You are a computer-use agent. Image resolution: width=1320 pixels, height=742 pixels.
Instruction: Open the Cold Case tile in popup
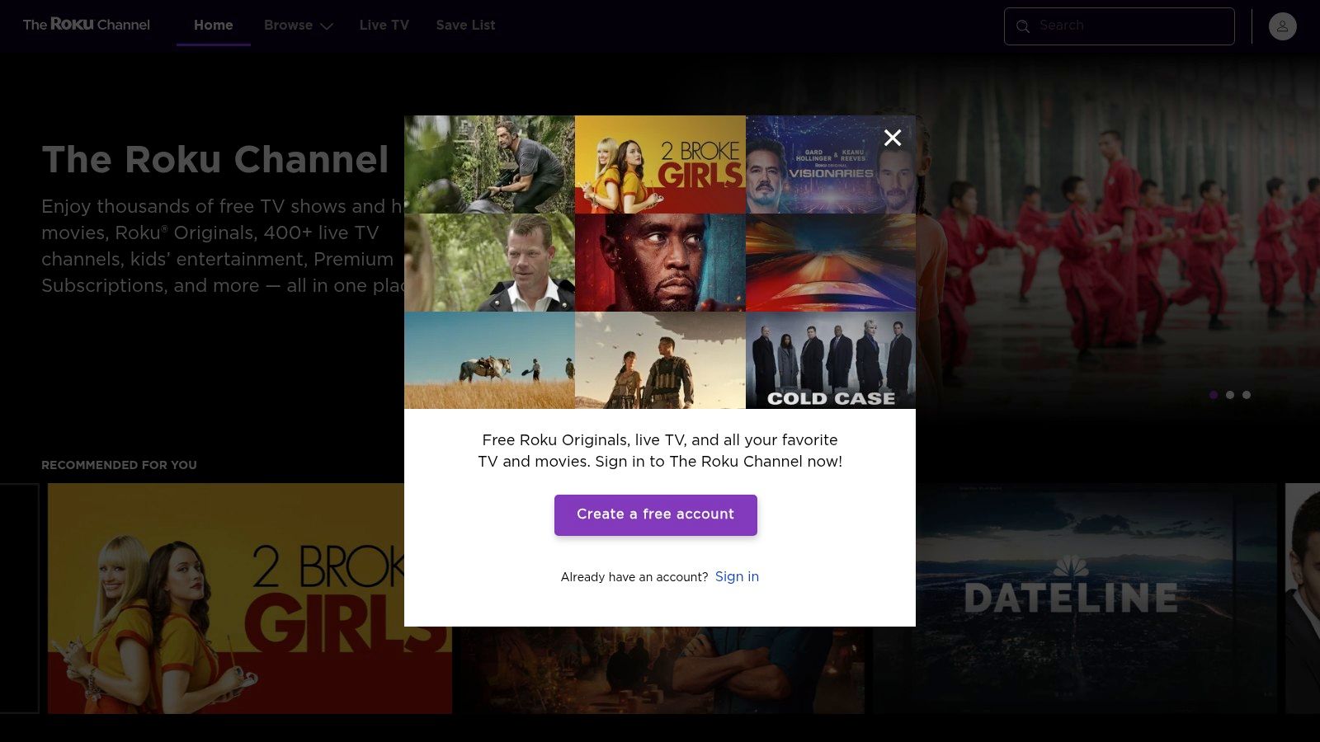tap(831, 360)
